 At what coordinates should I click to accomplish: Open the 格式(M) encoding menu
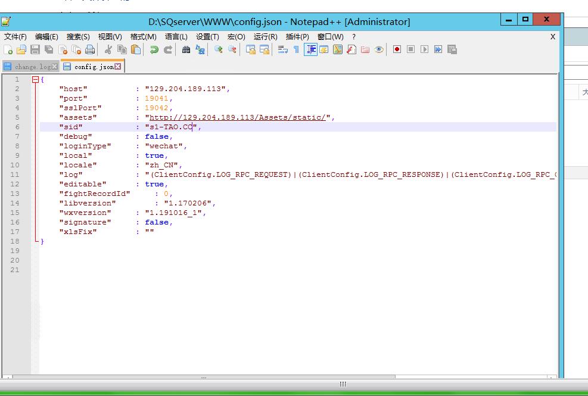143,36
